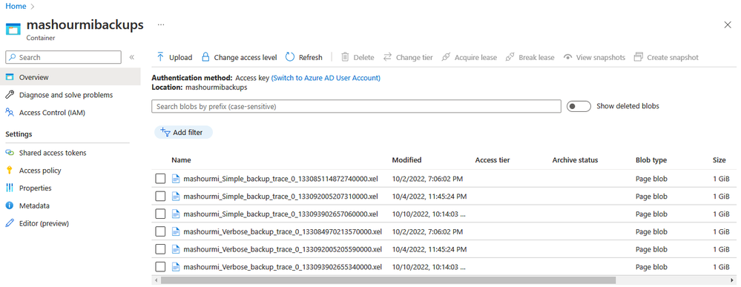Click the Change access level lock icon

tap(205, 57)
